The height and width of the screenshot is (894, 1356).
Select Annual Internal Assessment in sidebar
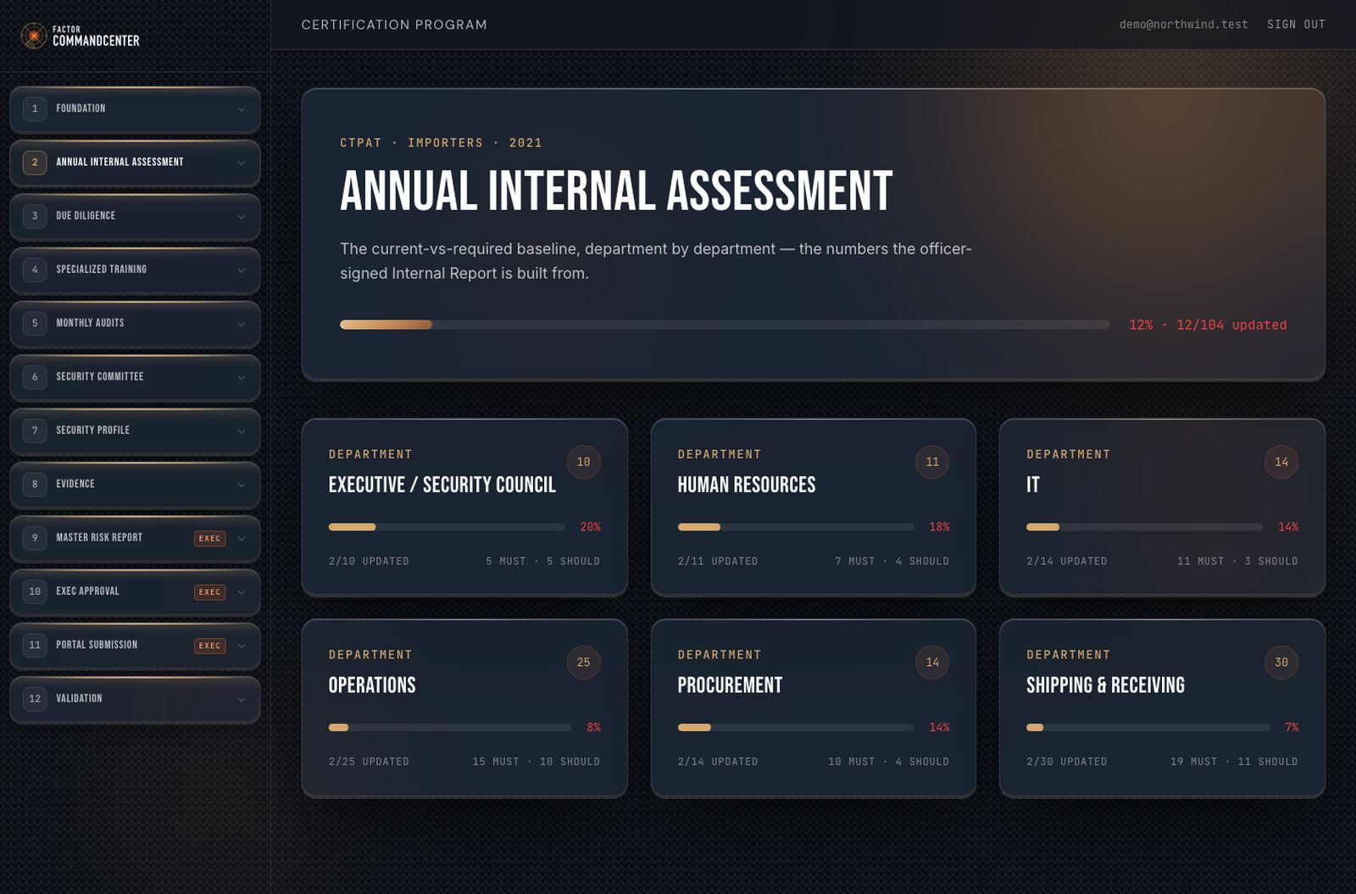(135, 163)
